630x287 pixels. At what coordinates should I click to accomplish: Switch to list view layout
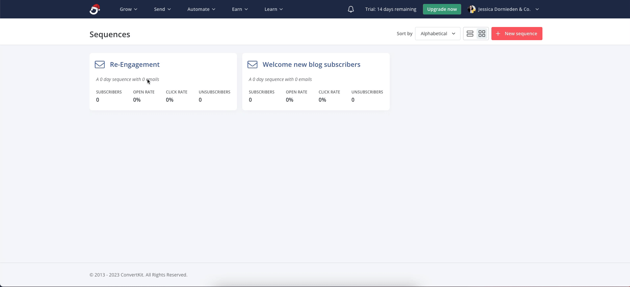pos(470,34)
